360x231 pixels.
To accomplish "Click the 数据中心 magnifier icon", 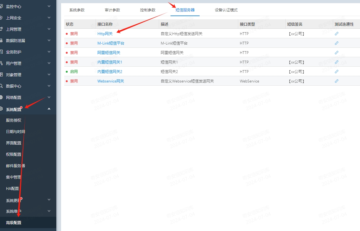I will tap(3, 86).
